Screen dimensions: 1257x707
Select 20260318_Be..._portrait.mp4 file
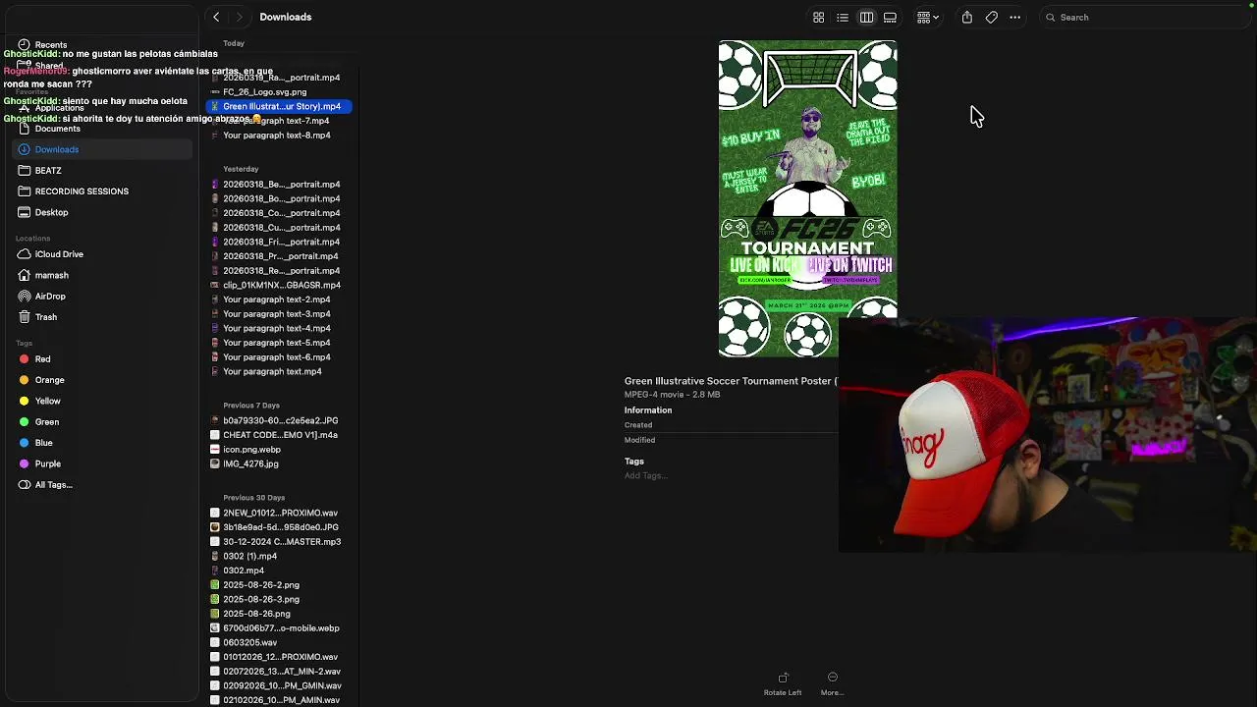(279, 185)
